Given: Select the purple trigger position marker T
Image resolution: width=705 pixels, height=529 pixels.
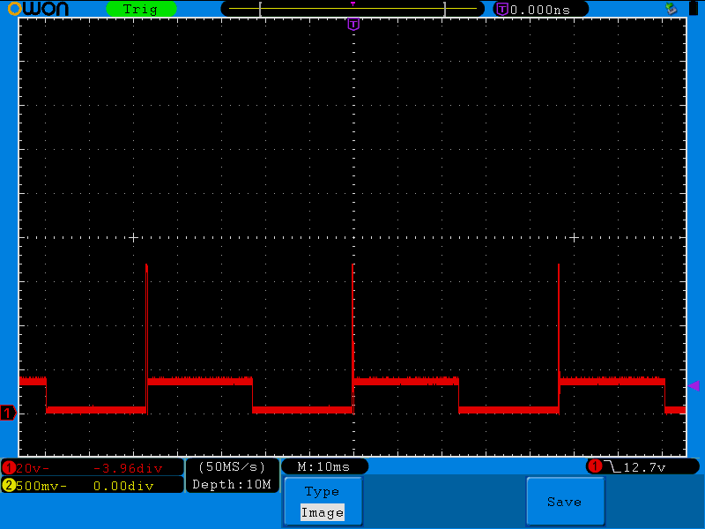Looking at the screenshot, I should click(352, 25).
